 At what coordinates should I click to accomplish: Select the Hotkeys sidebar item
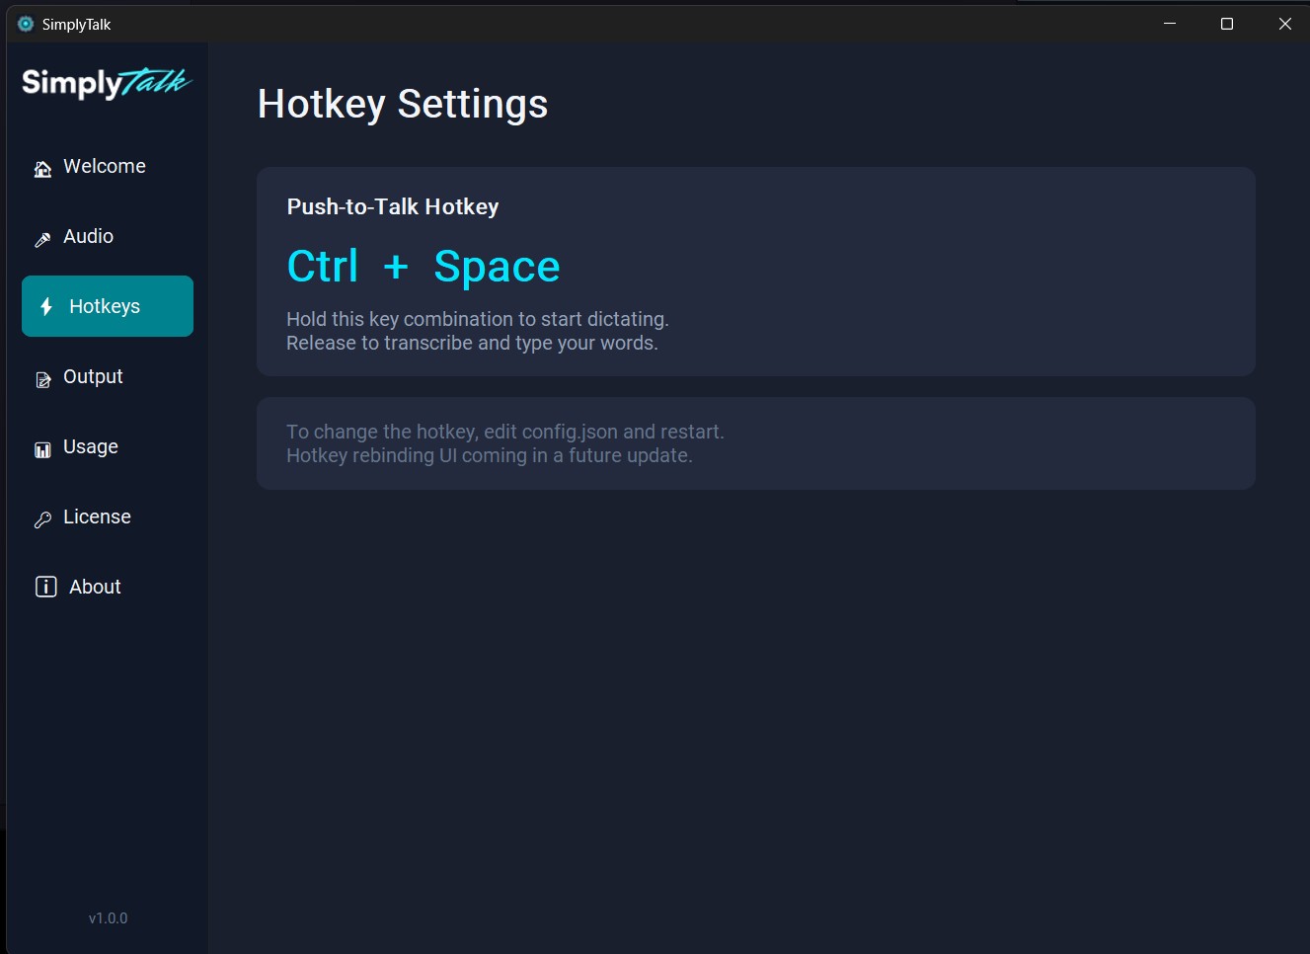(x=108, y=306)
